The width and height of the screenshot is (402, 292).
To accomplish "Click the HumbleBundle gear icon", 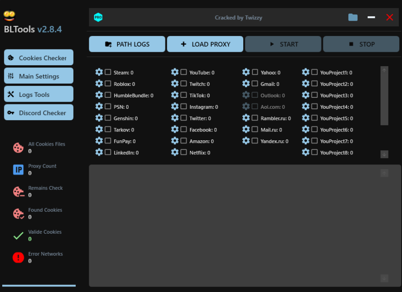I will point(99,95).
